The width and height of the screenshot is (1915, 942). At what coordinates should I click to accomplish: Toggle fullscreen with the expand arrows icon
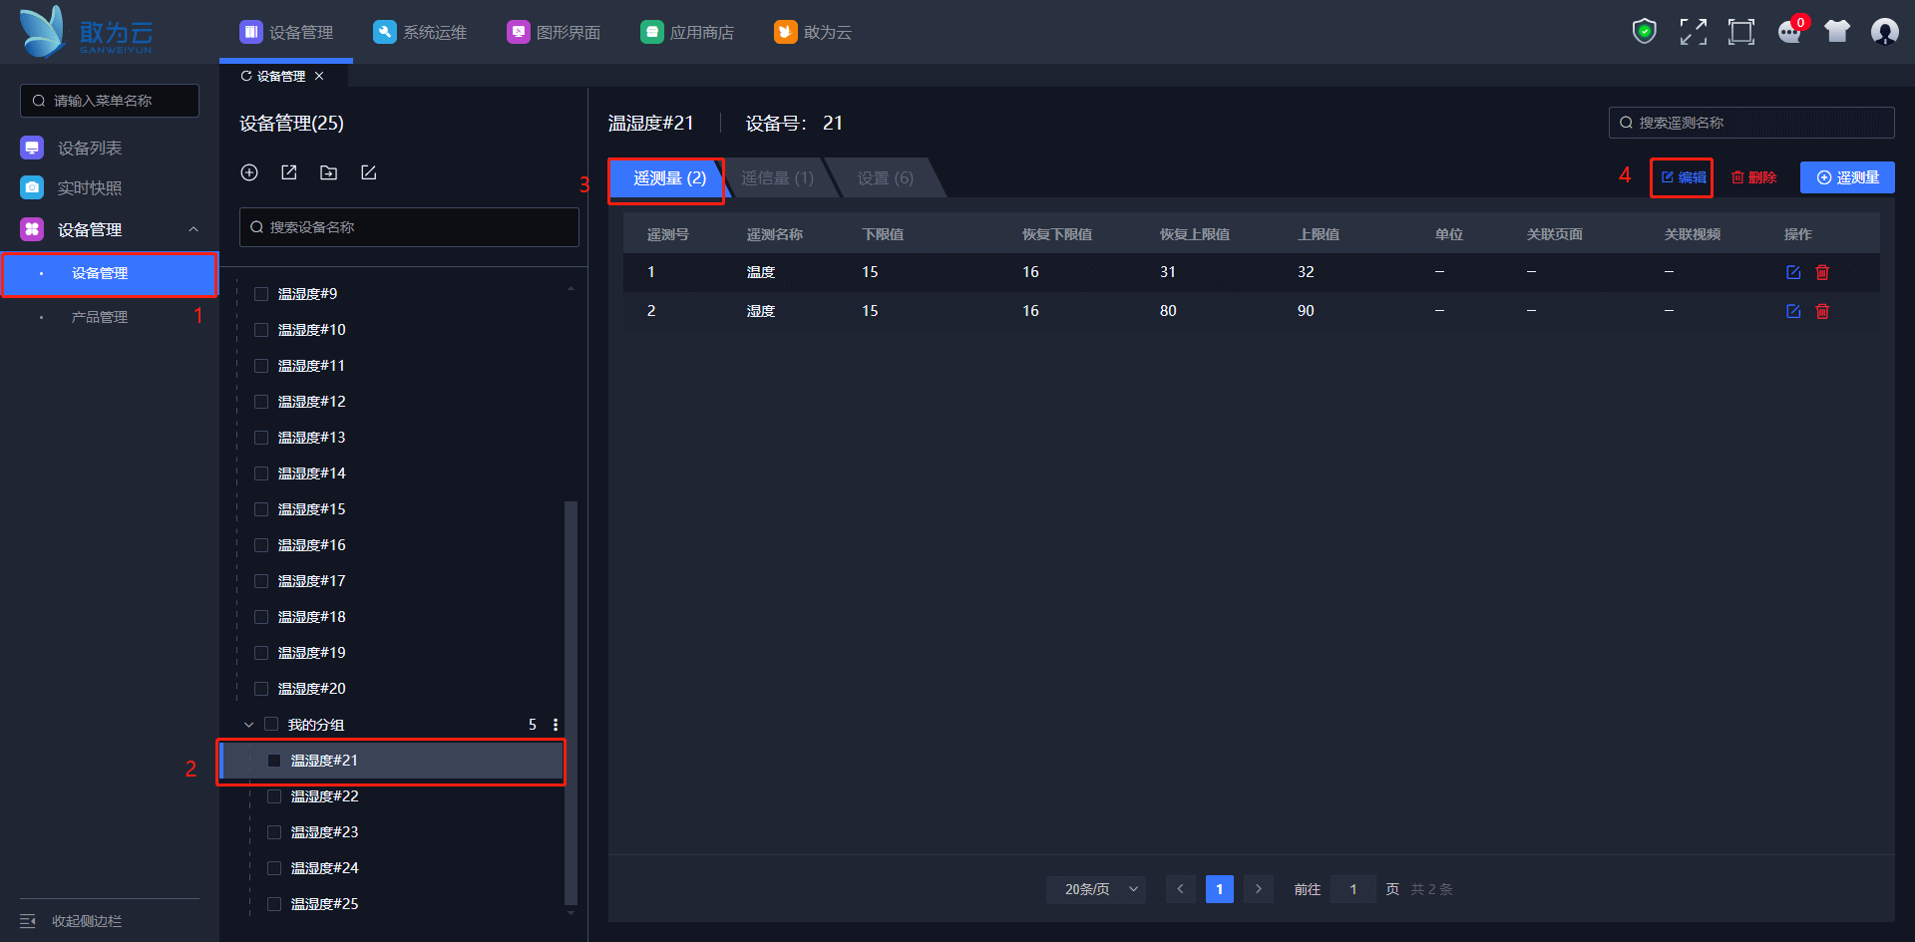click(1693, 32)
